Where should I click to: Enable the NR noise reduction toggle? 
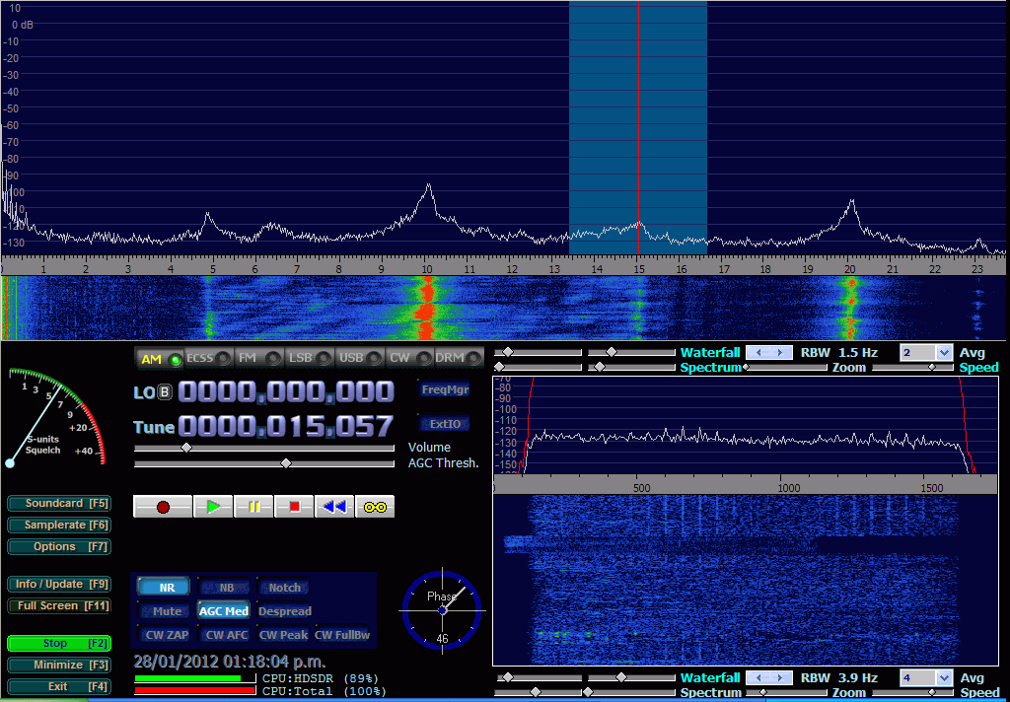point(163,586)
